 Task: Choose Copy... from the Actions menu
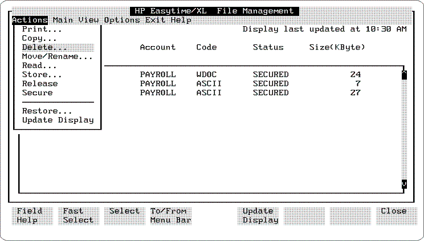pos(39,38)
